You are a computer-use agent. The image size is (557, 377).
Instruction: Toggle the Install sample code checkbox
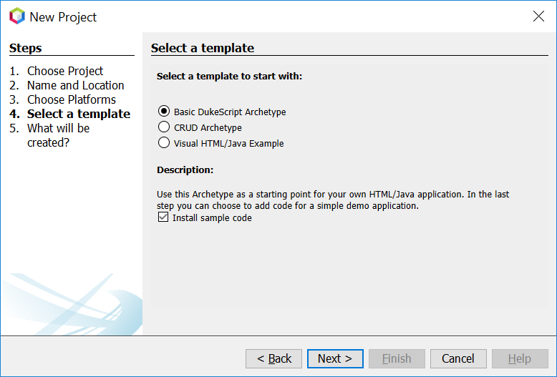coord(163,217)
